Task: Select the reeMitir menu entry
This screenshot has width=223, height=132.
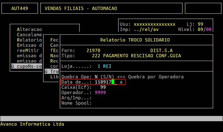Action: pos(28,51)
